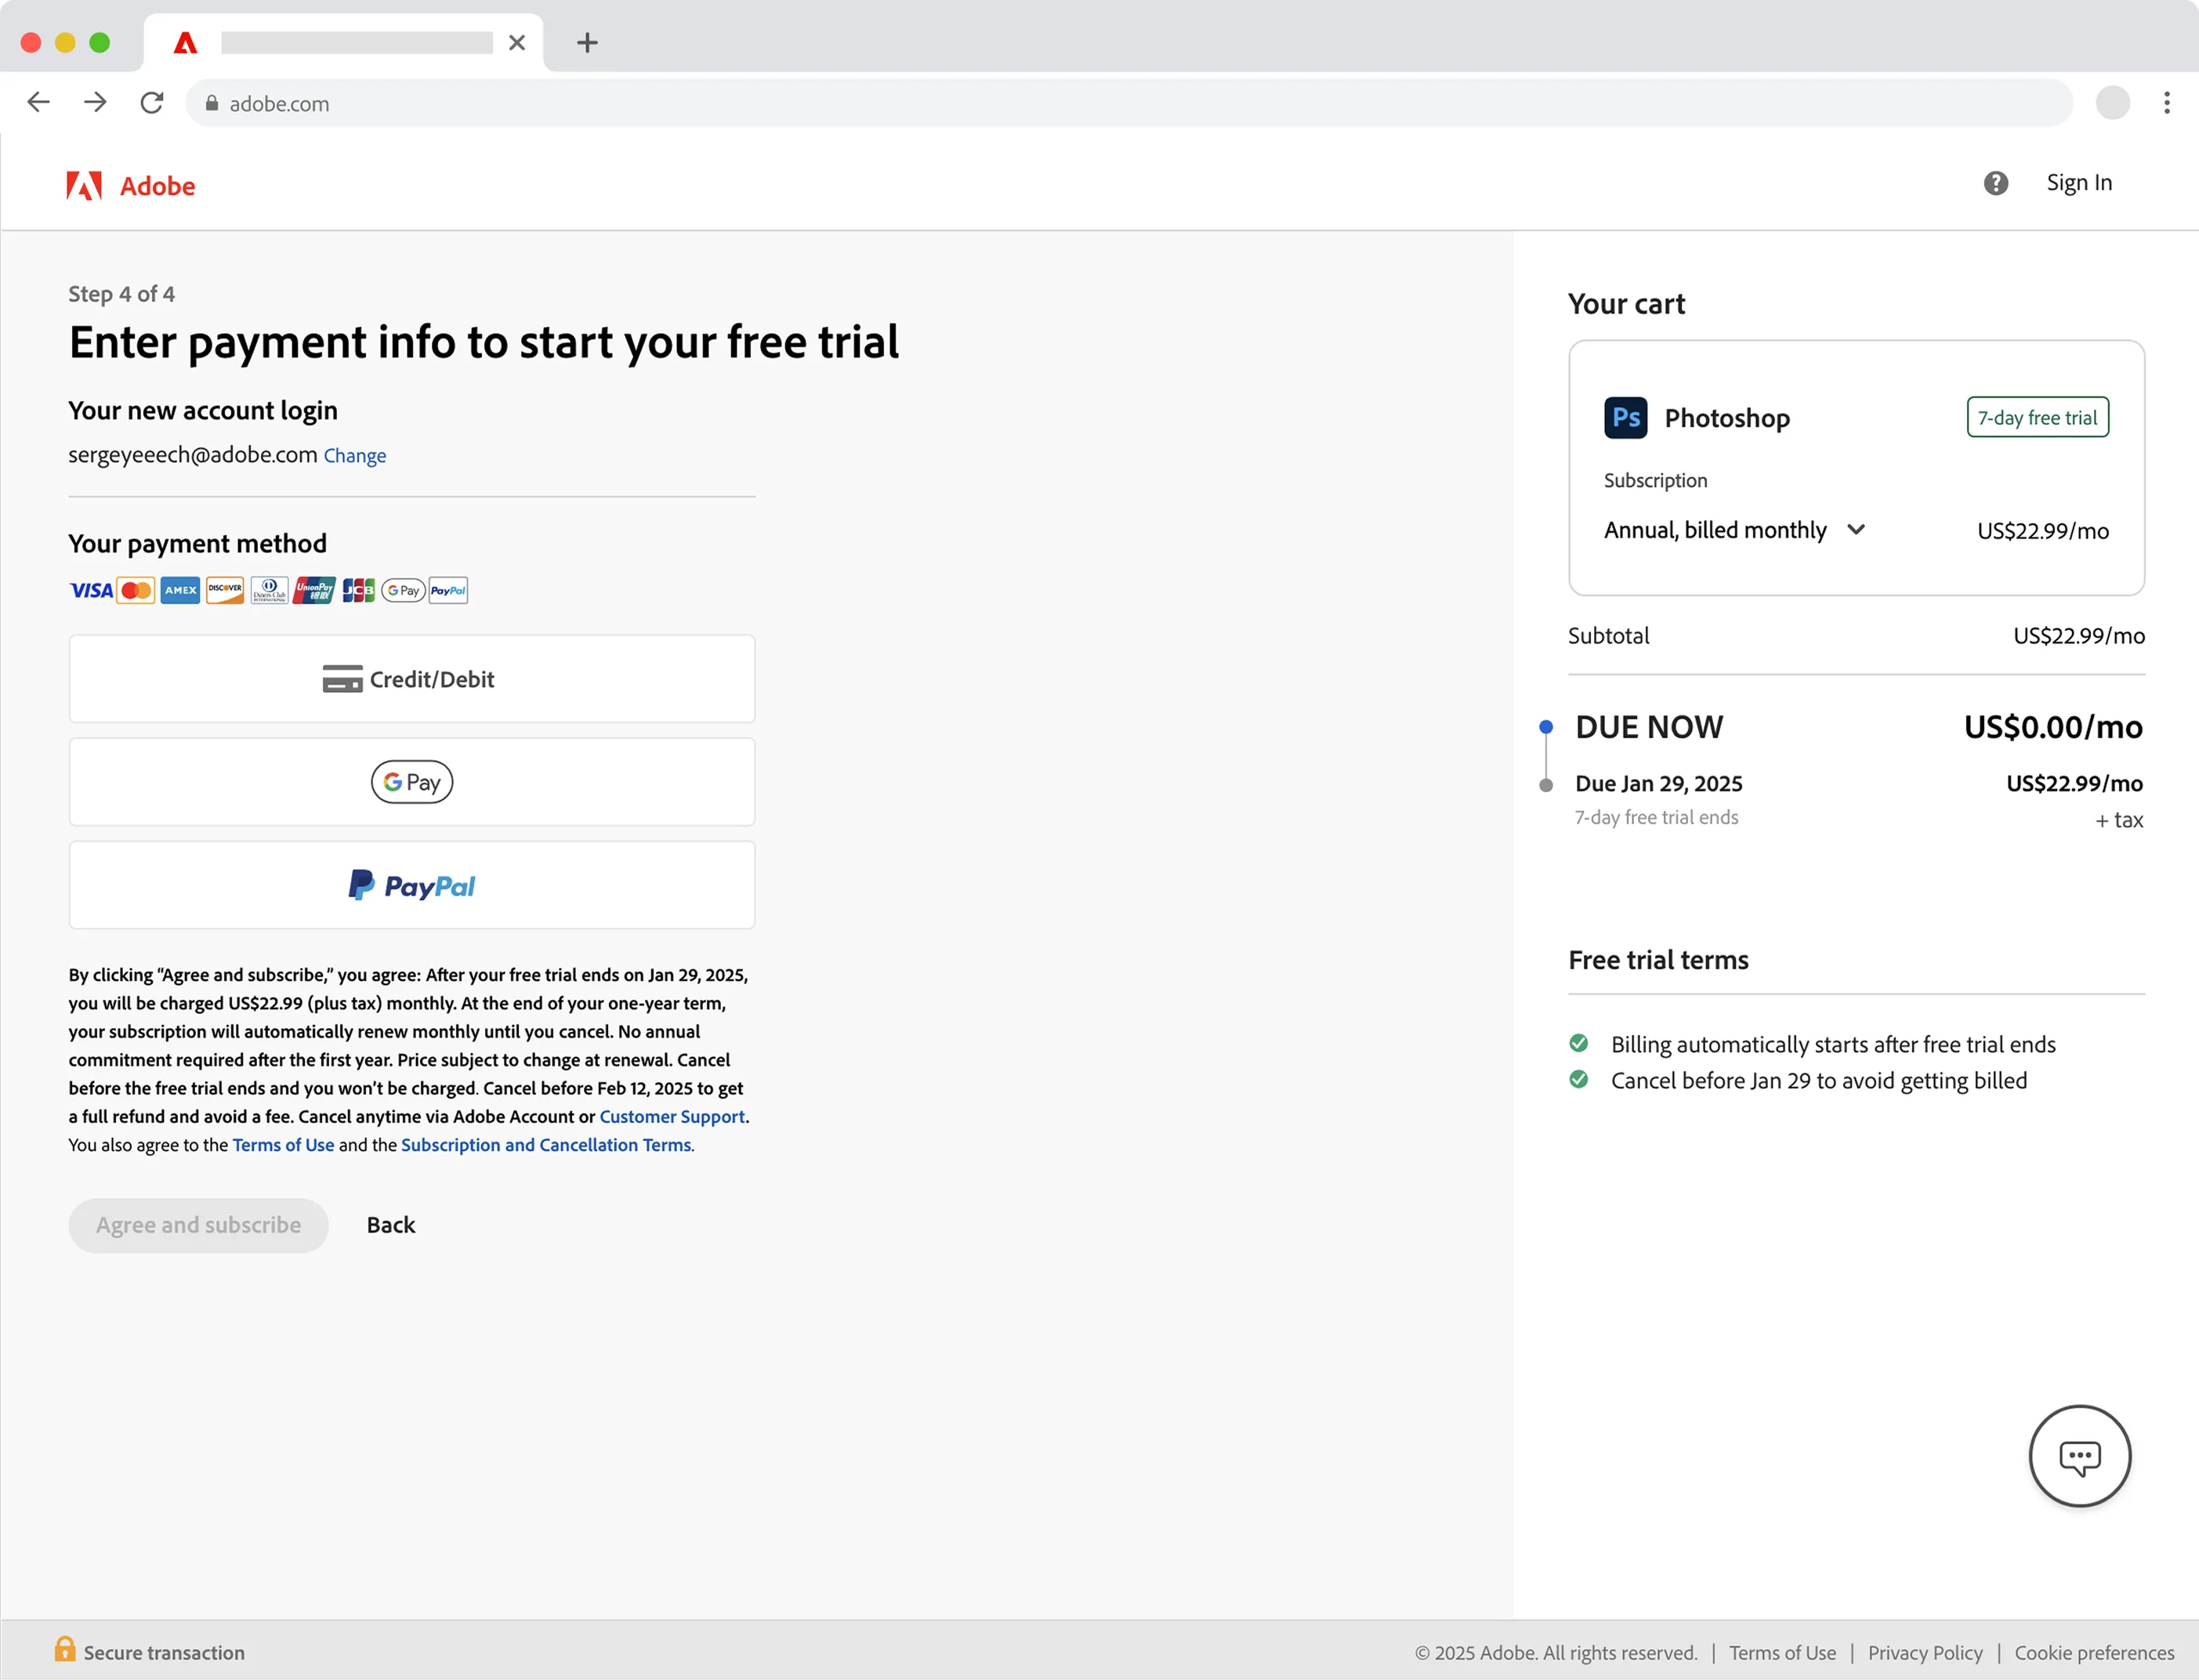
Task: Click the Agree and subscribe button
Action: 198,1225
